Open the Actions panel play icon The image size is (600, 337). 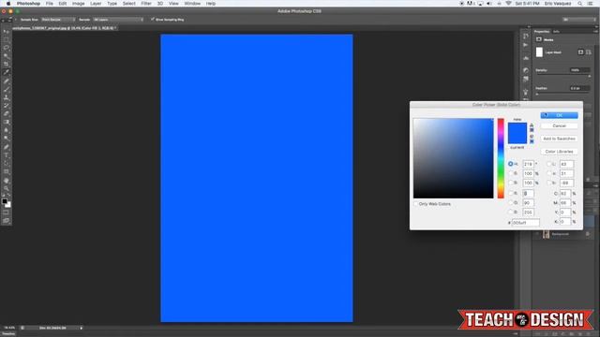[526, 45]
